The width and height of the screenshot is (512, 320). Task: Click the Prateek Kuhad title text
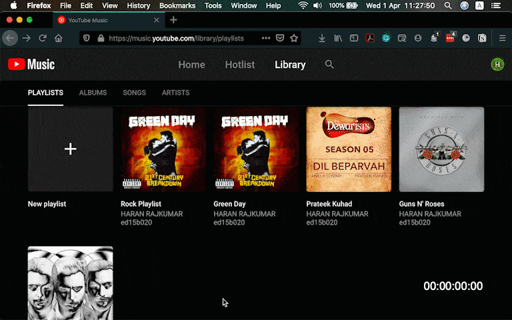[x=329, y=204]
